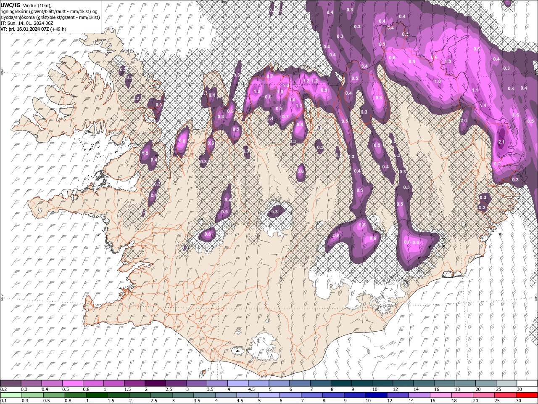
Task: Pick the darkest purple 2–2.5 snow legend swatch
Action: click(x=155, y=383)
